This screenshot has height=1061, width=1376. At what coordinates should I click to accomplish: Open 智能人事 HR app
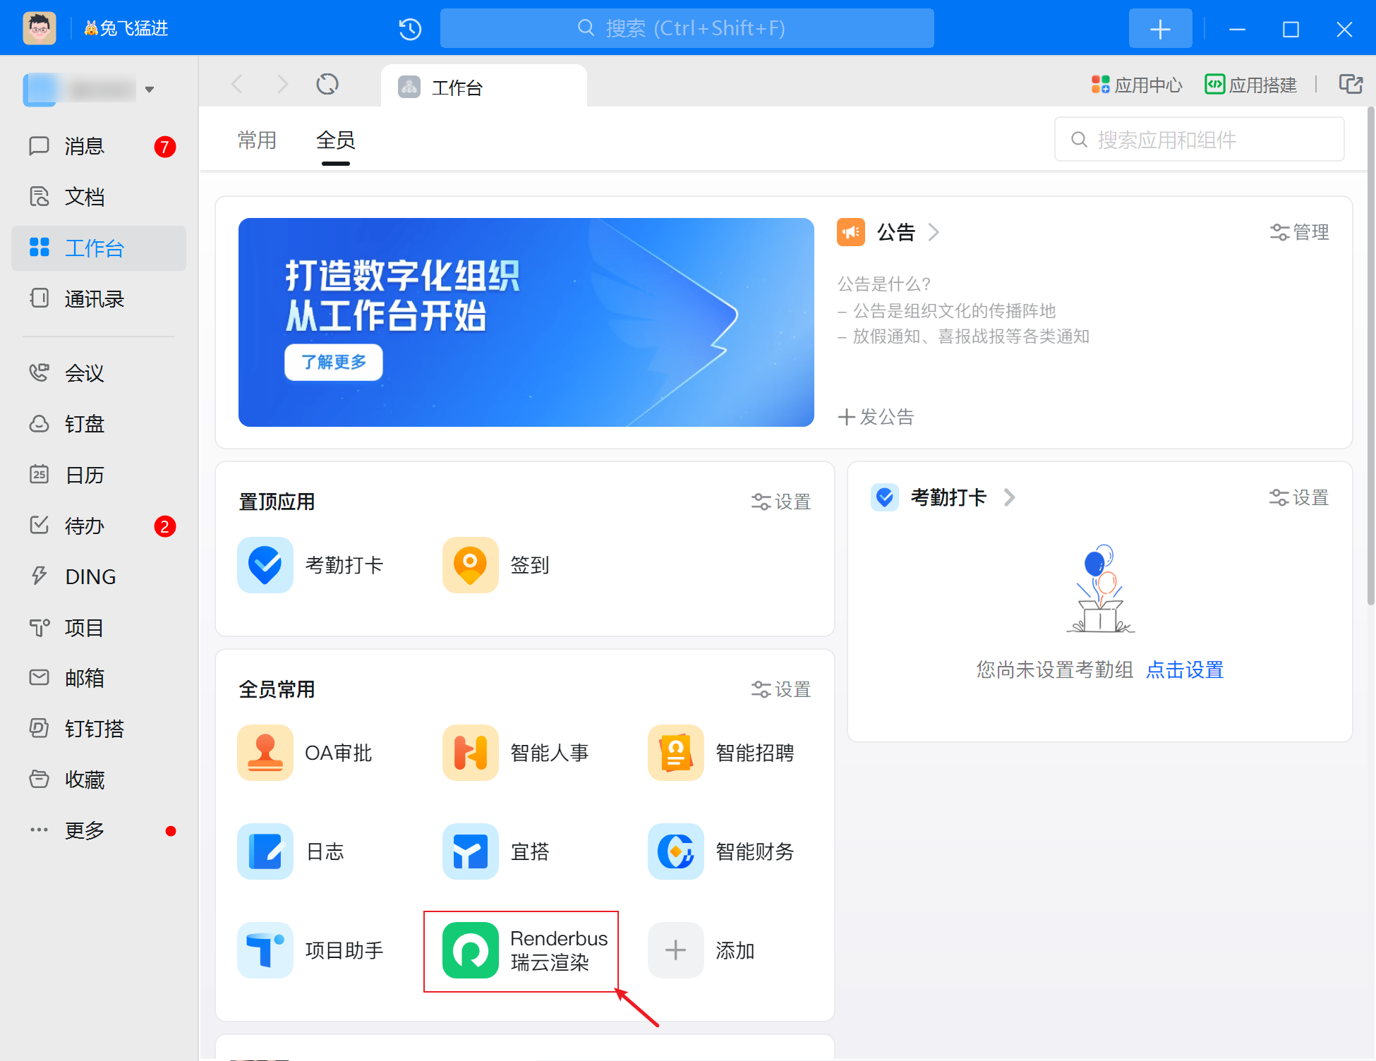click(516, 753)
